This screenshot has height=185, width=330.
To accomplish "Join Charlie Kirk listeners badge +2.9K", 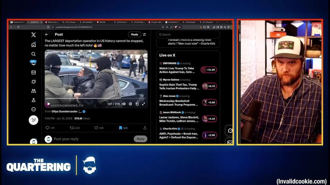I will click(x=209, y=135).
